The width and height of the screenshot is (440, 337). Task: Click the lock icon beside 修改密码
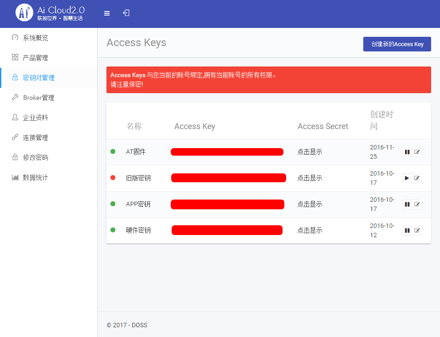[15, 157]
